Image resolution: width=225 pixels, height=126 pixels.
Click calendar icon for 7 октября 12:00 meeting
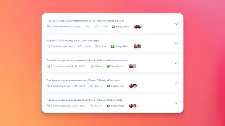click(48, 47)
